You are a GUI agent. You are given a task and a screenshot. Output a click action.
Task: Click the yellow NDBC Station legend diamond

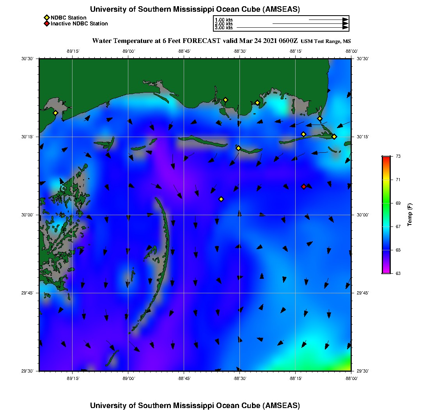(x=46, y=18)
